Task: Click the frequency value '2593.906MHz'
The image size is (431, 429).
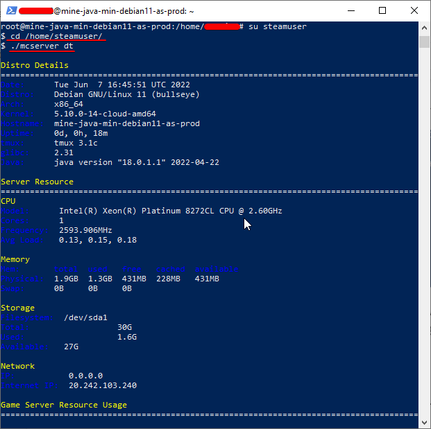Action: pyautogui.click(x=85, y=230)
